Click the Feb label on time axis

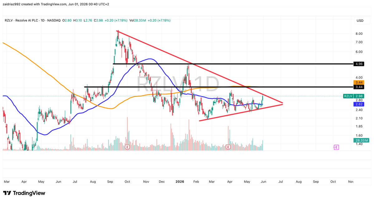[x=196, y=181]
